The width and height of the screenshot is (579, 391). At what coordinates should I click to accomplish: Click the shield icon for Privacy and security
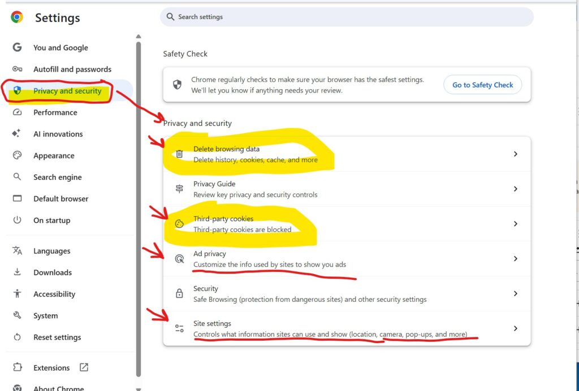17,90
